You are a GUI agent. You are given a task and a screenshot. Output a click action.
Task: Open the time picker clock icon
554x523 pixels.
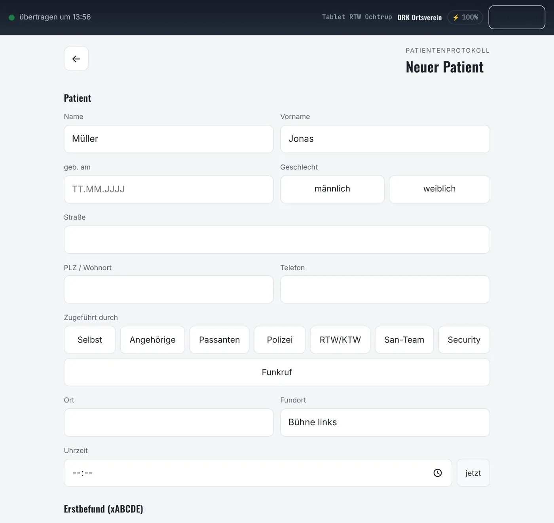click(x=437, y=473)
